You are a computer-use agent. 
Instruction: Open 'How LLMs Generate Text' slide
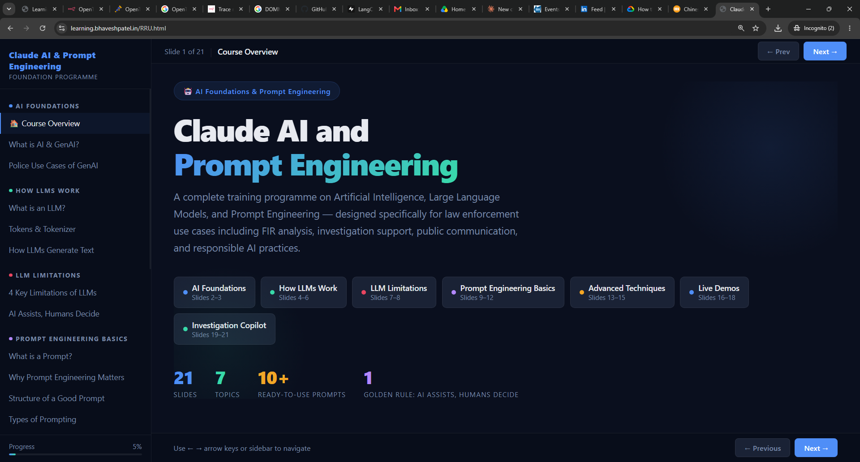tap(75, 250)
